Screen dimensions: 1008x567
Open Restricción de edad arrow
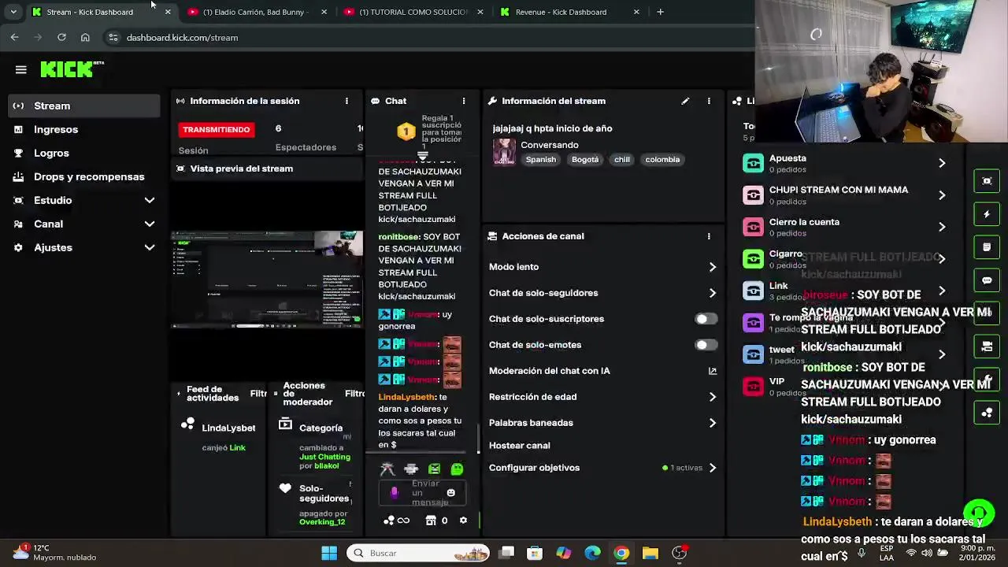click(x=713, y=397)
